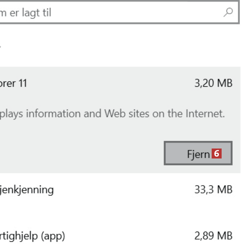Click the 2,89 MB size label
Screen dimensions: 241x244
point(213,236)
